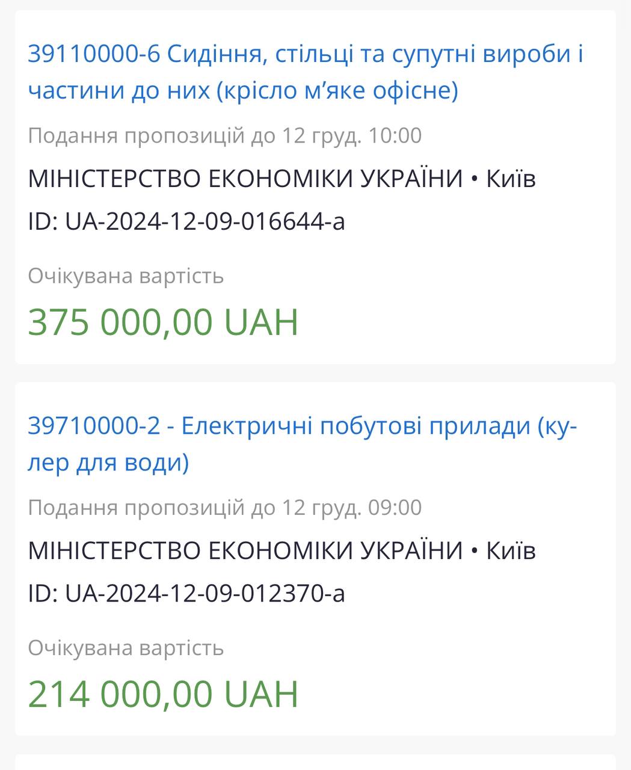631x770 pixels.
Task: Click "Подання пропозицій" label in water cooler tender
Action: point(136,507)
